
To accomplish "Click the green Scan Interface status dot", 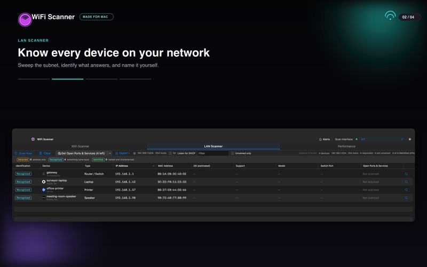I will coord(357,139).
